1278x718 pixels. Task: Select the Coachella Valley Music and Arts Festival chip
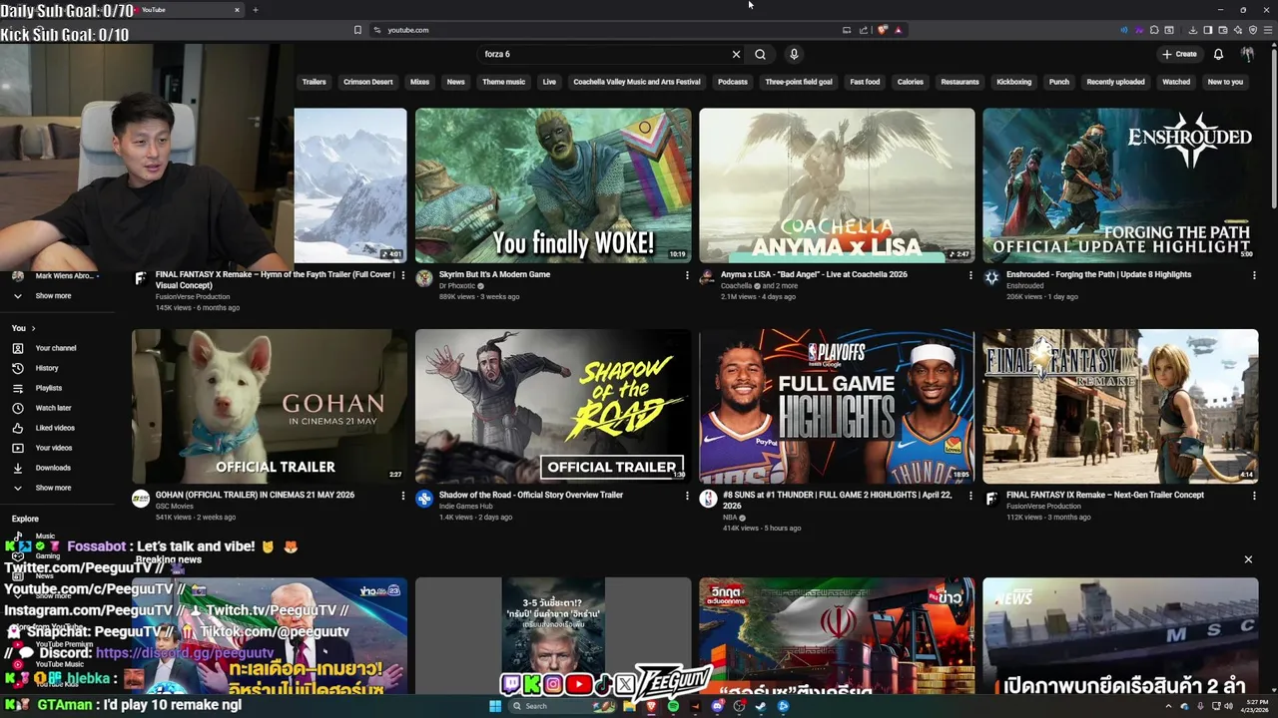tap(637, 82)
